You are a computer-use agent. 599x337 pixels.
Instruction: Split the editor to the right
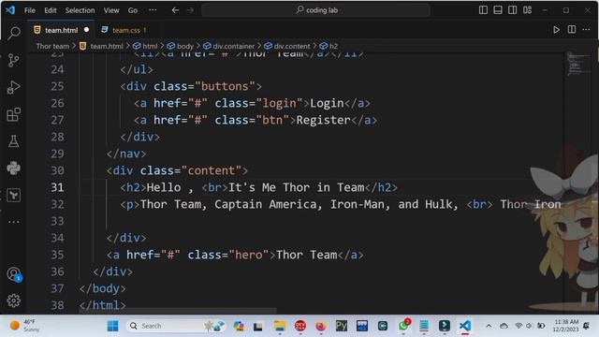[572, 29]
